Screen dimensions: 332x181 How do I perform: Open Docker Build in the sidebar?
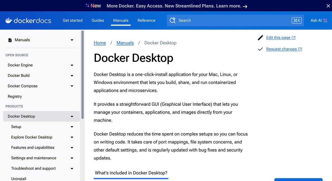pos(19,75)
